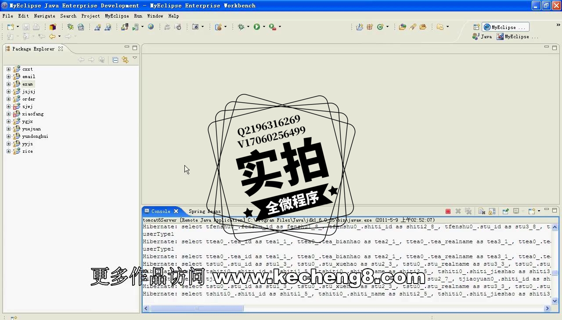
Task: Toggle Link with Editor in Package Explorer
Action: point(125,60)
